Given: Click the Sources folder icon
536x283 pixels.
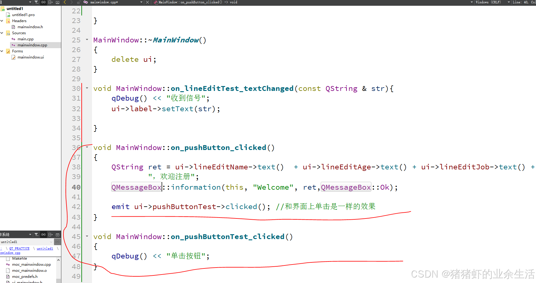Looking at the screenshot, I should pyautogui.click(x=8, y=33).
